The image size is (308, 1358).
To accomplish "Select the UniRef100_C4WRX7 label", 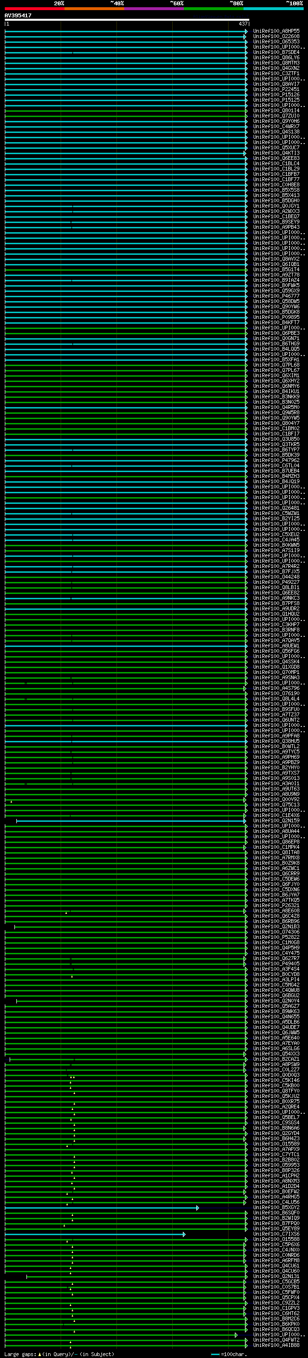I will coord(276,127).
